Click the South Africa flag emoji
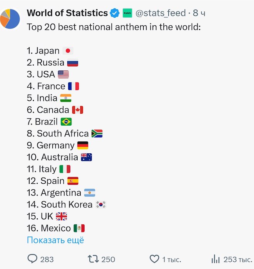 97,134
